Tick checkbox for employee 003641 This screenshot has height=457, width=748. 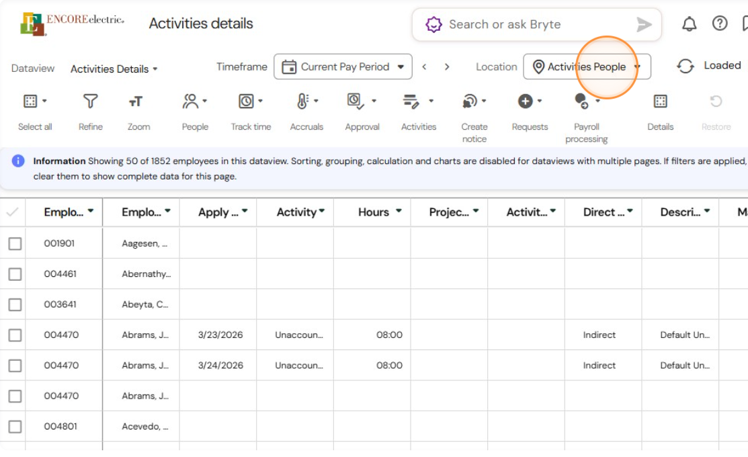[15, 305]
